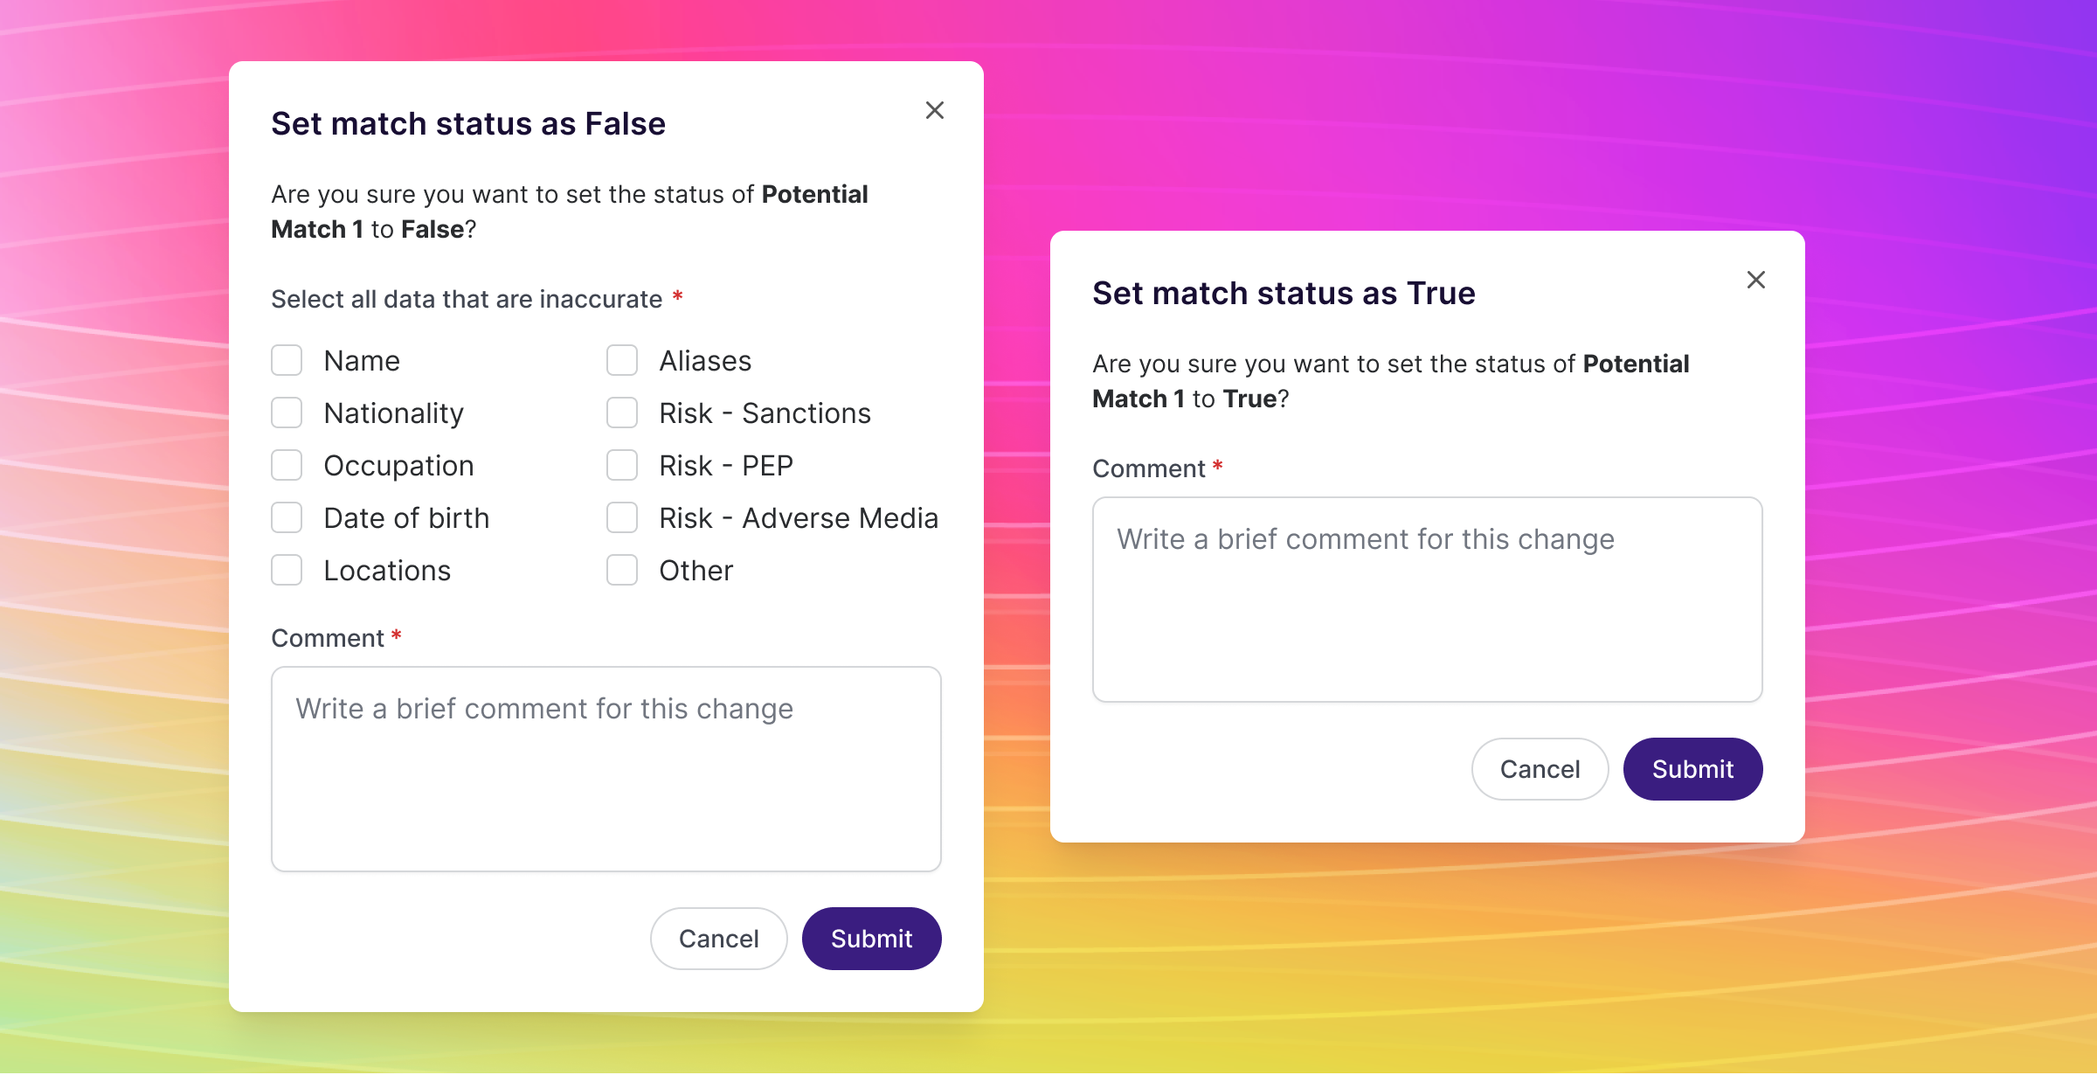This screenshot has width=2097, height=1075.
Task: Submit the True match status form
Action: [1692, 769]
